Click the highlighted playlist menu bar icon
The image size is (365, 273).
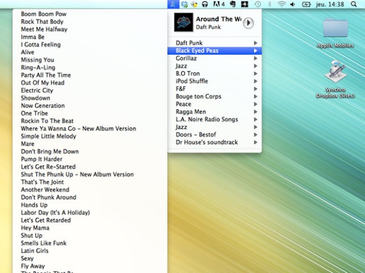173,4
